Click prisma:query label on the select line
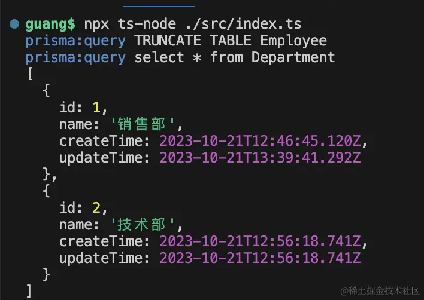 (x=75, y=58)
